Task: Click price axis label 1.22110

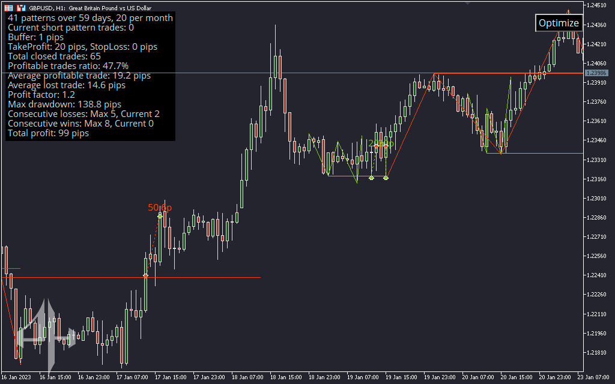Action: [596, 314]
